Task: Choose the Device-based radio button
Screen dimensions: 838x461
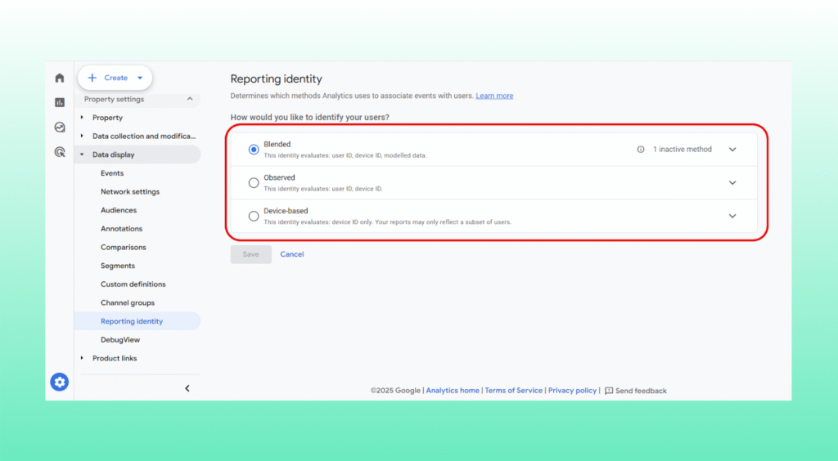Action: 254,216
